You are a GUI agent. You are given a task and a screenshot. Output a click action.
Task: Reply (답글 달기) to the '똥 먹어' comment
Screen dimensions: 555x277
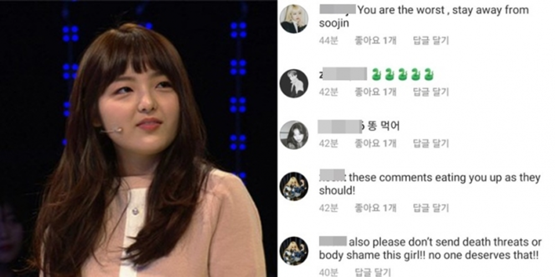431,144
